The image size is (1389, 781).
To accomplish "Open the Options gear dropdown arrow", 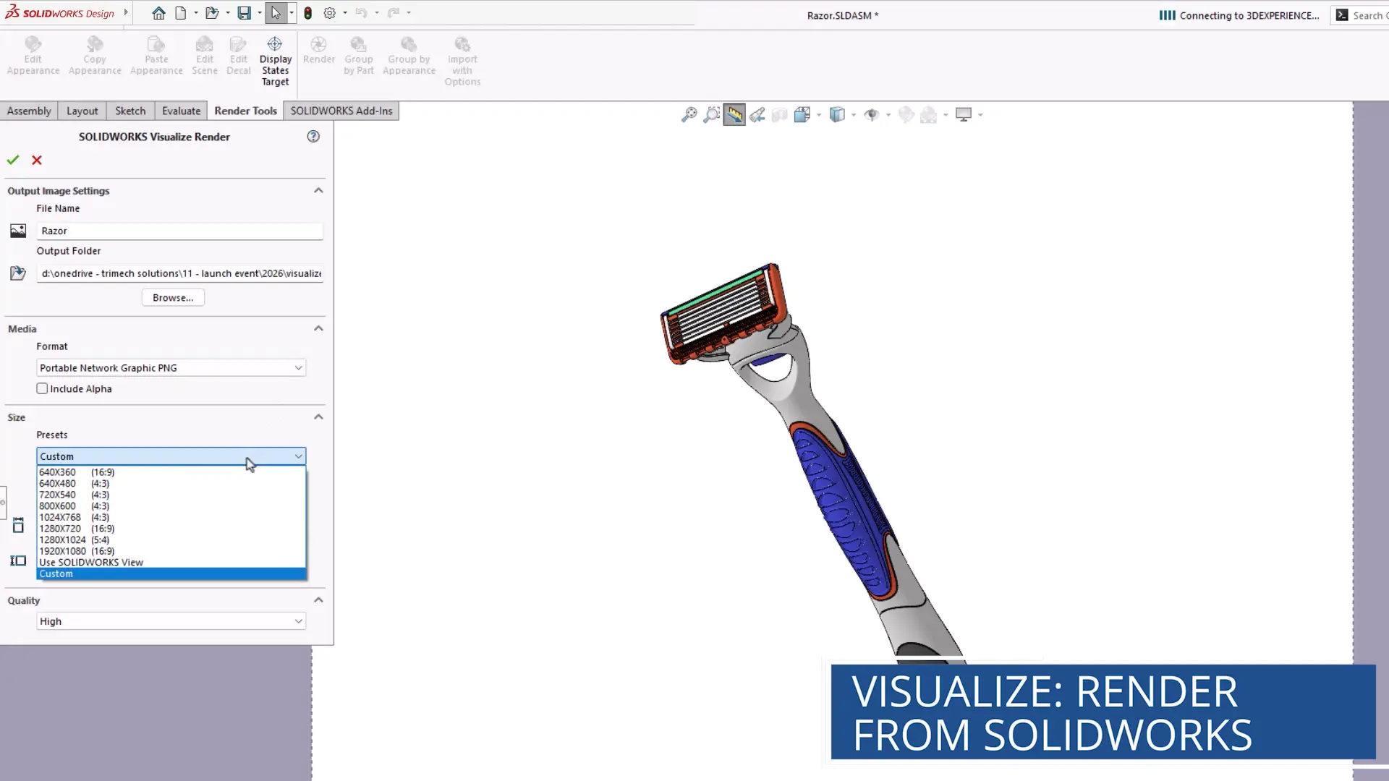I will click(345, 13).
